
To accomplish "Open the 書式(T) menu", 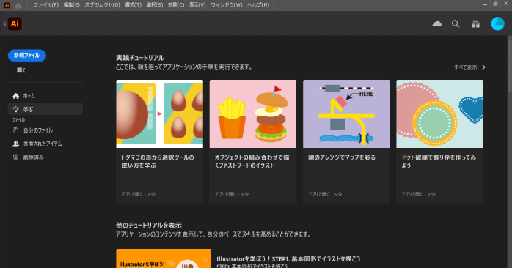I will (134, 5).
